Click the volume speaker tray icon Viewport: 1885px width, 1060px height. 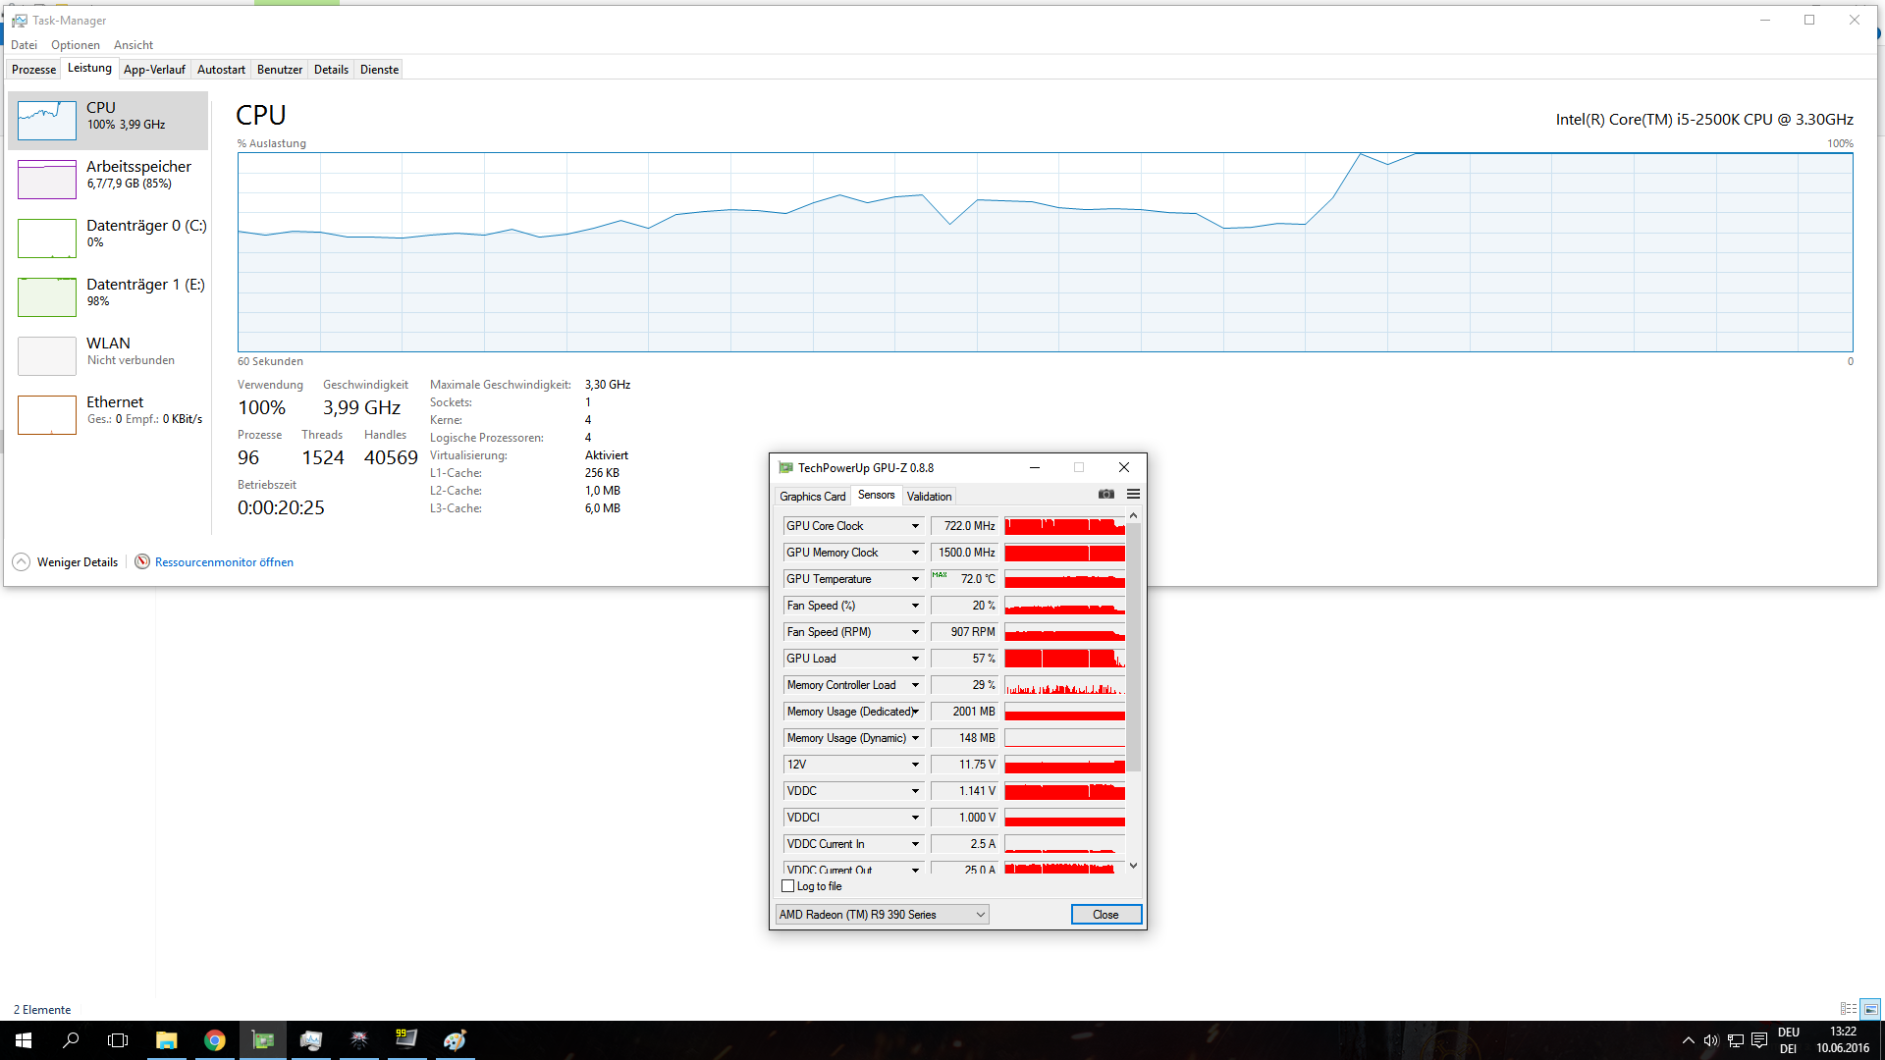1711,1040
